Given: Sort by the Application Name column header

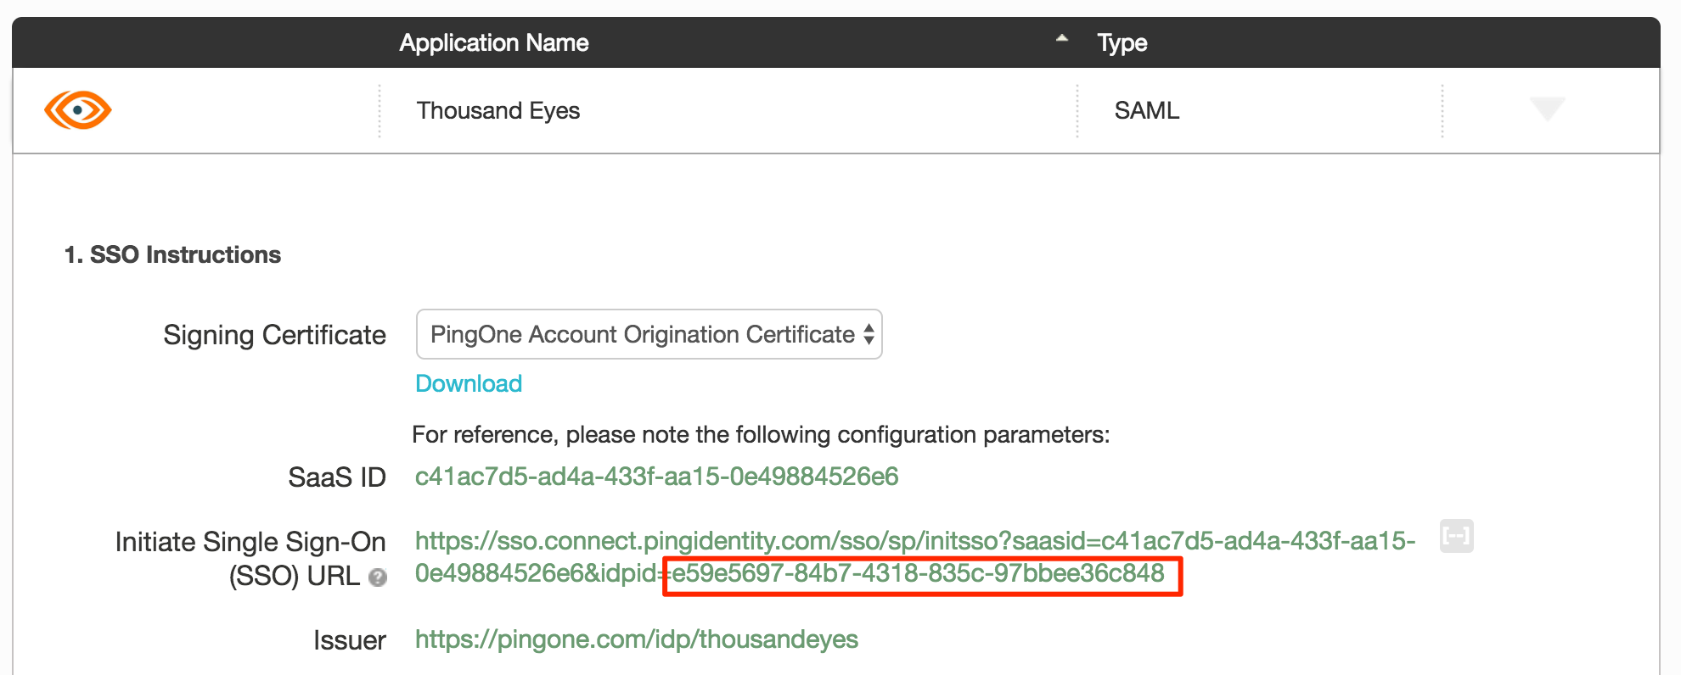Looking at the screenshot, I should [x=493, y=42].
